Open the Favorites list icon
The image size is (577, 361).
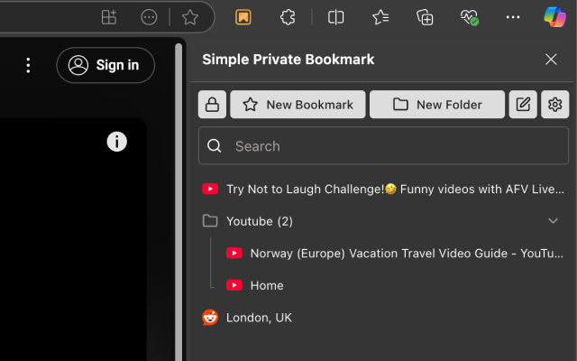380,17
